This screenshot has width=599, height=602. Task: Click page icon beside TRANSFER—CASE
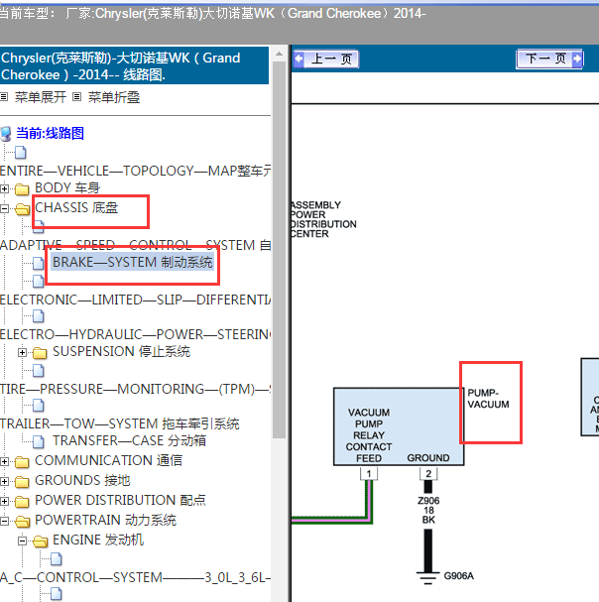(39, 441)
